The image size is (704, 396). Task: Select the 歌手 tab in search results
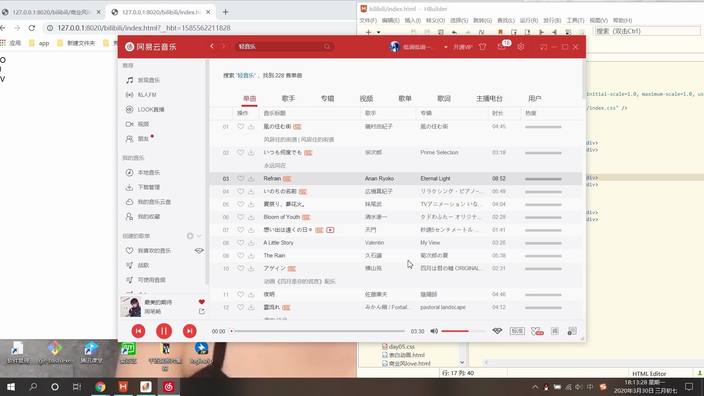(288, 98)
